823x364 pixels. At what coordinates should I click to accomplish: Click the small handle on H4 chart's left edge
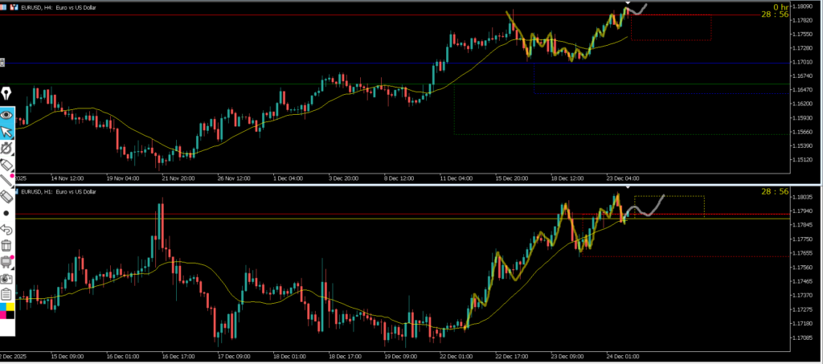pyautogui.click(x=2, y=62)
